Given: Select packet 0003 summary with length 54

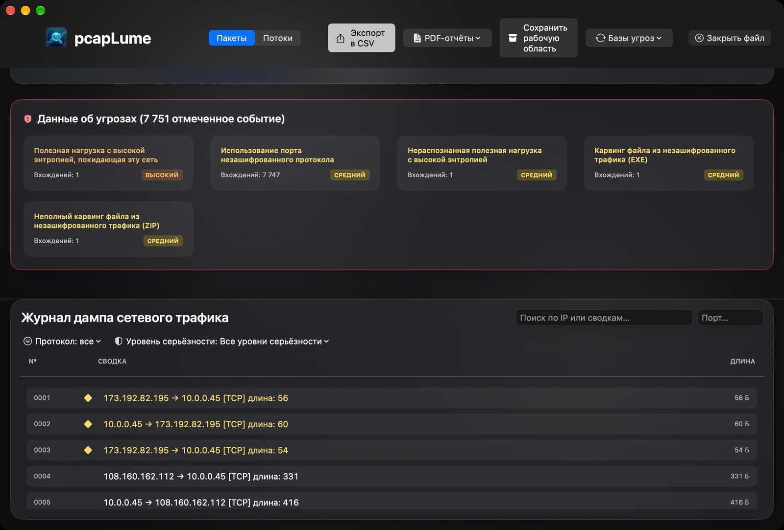Looking at the screenshot, I should click(196, 450).
